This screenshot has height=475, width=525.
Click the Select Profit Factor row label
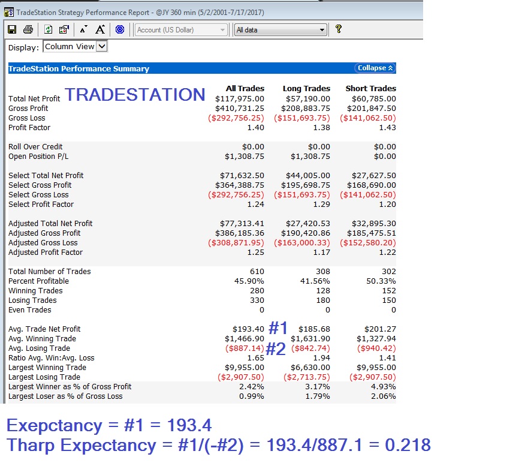41,205
